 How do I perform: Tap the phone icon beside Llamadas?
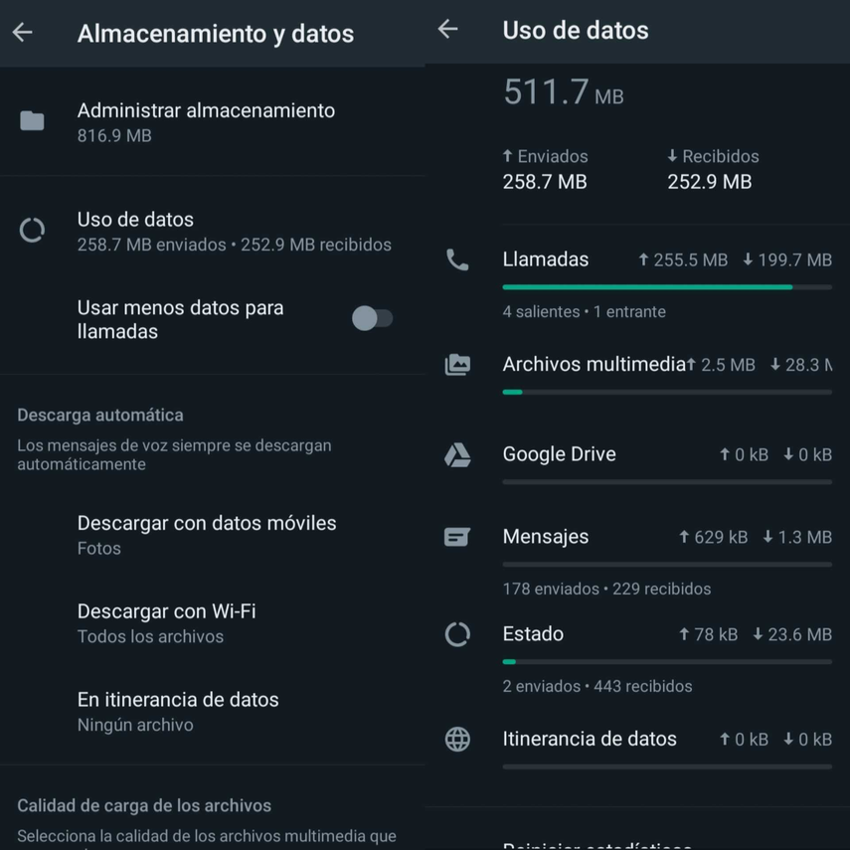click(457, 260)
